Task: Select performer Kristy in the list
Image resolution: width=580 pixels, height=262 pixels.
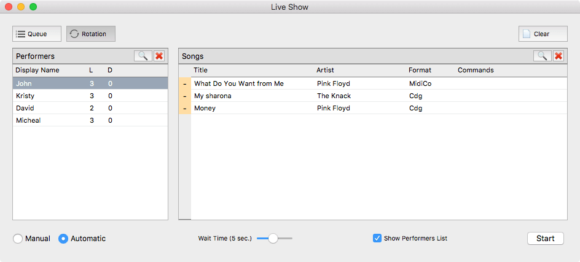Action: pos(25,96)
